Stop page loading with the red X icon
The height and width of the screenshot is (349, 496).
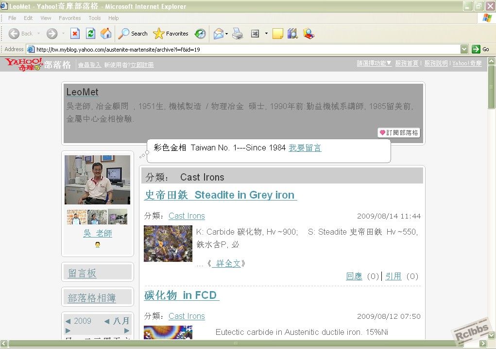coord(75,34)
